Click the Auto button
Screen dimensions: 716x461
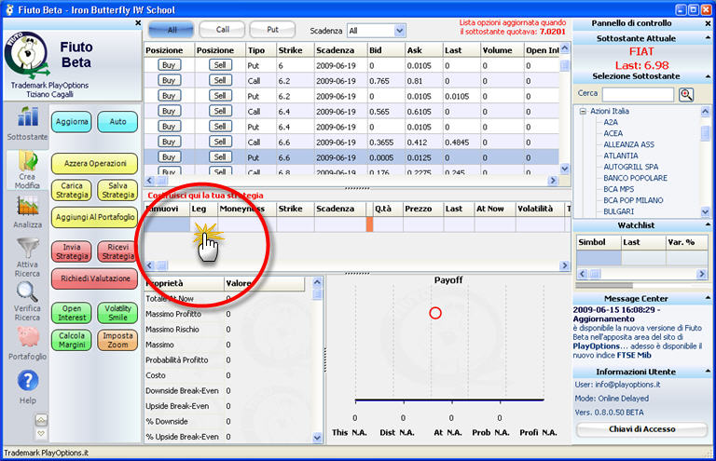point(117,122)
